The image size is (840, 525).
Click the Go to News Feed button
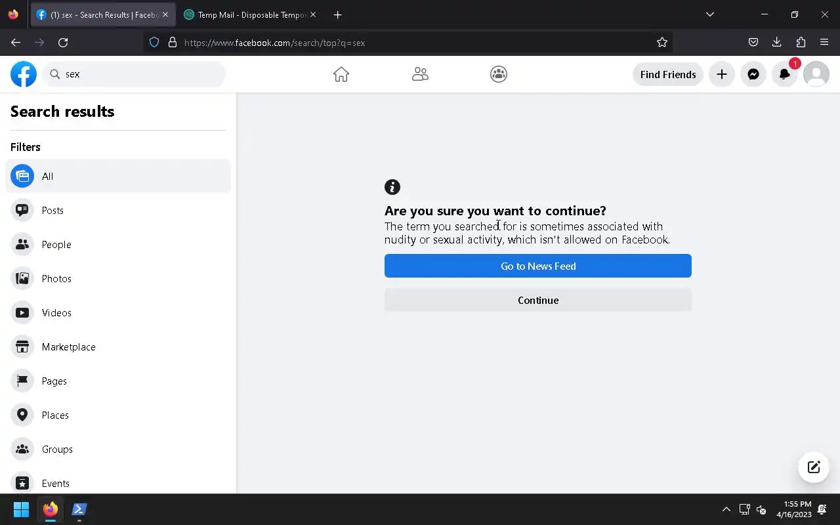[538, 266]
